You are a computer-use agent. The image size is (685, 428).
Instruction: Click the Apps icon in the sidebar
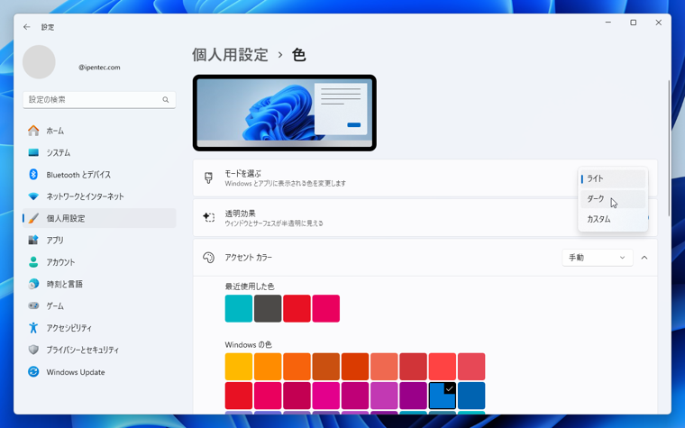33,240
